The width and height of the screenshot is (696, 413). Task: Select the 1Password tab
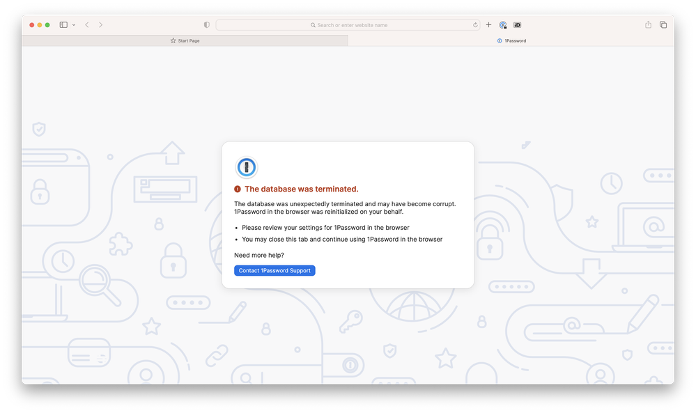(x=511, y=41)
